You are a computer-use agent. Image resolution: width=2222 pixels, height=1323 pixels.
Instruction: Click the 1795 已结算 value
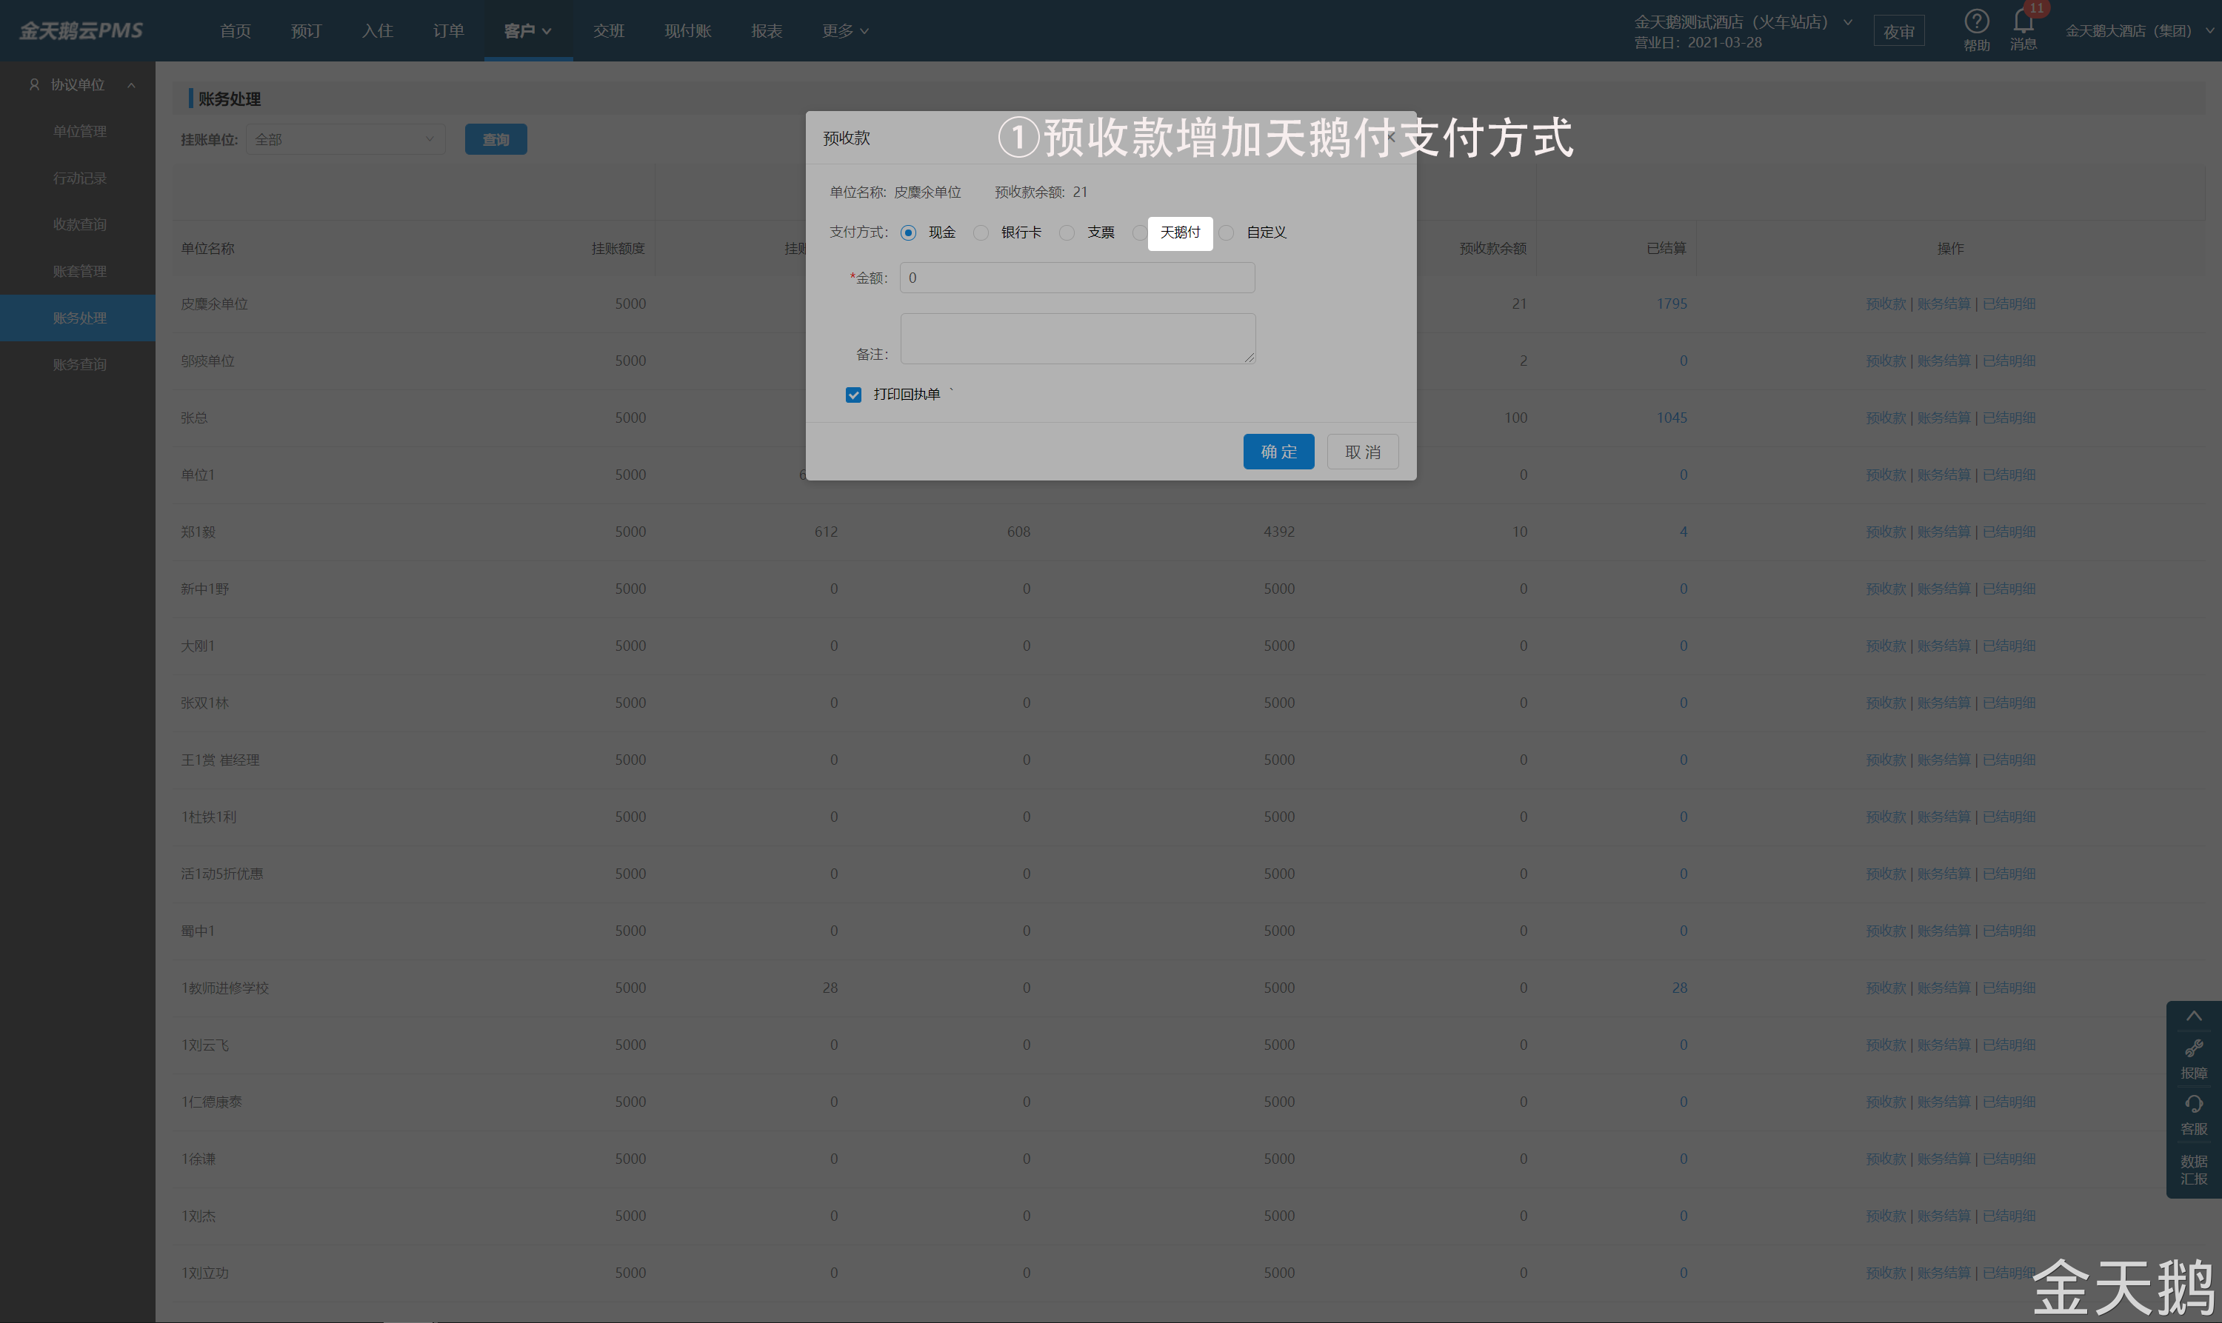[x=1671, y=304]
